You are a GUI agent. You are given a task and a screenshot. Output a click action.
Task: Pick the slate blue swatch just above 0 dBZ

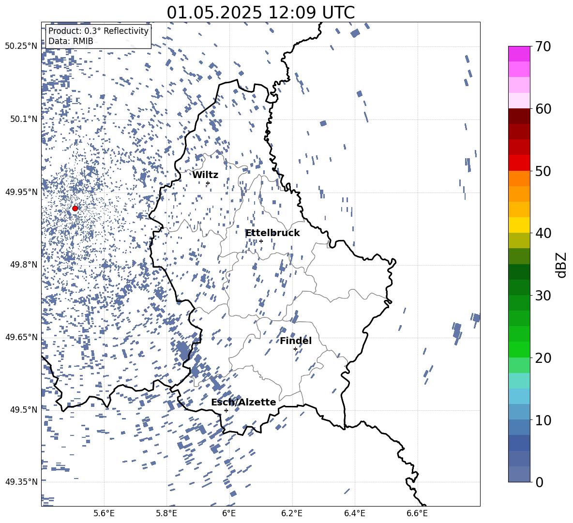click(519, 474)
